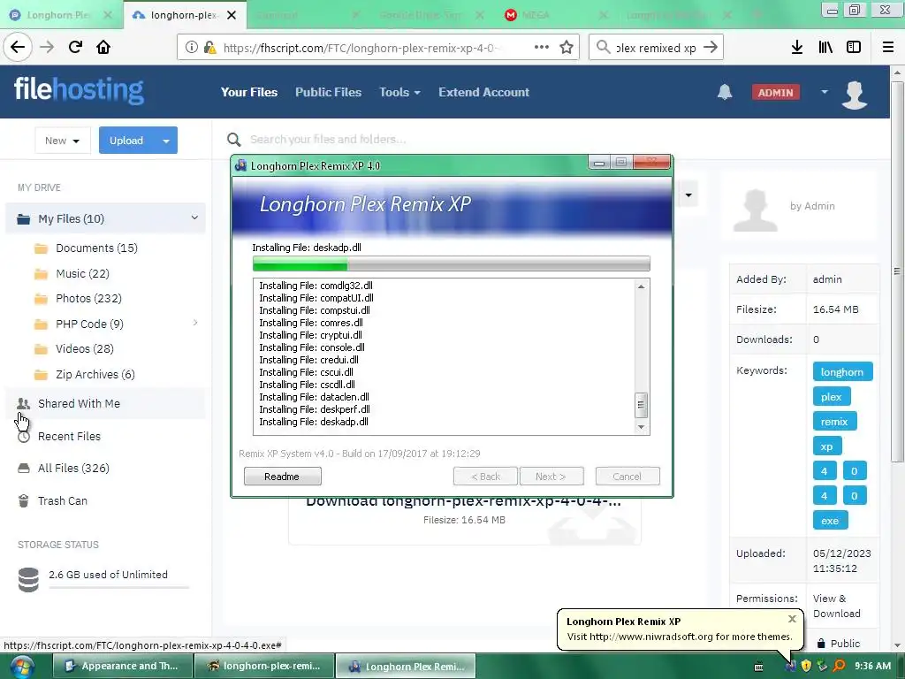This screenshot has width=905, height=679.
Task: Go back with the browser back arrow
Action: 18,48
